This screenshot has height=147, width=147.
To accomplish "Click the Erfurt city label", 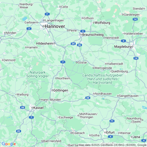I will click(x=110, y=133).
